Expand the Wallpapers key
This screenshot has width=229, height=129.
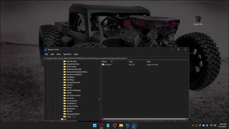62,109
